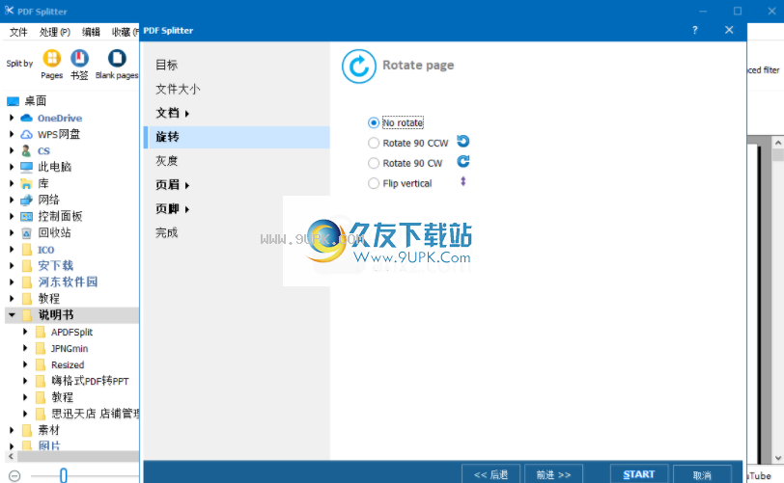Image resolution: width=784 pixels, height=483 pixels.
Task: Click the 此电脑 computer icon
Action: pos(26,167)
